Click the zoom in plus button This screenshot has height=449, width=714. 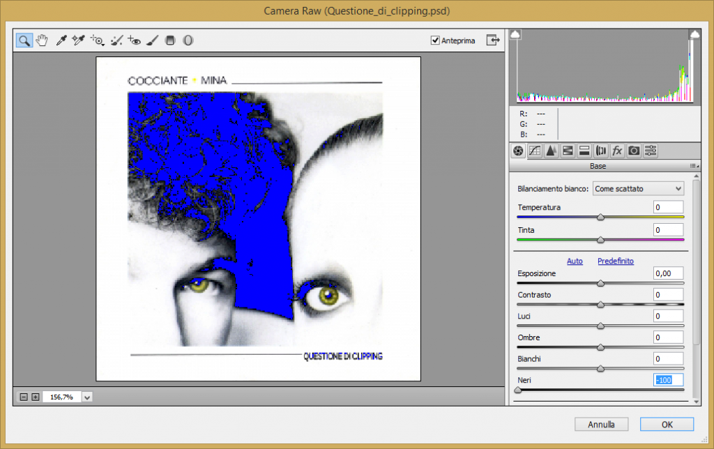pyautogui.click(x=35, y=397)
